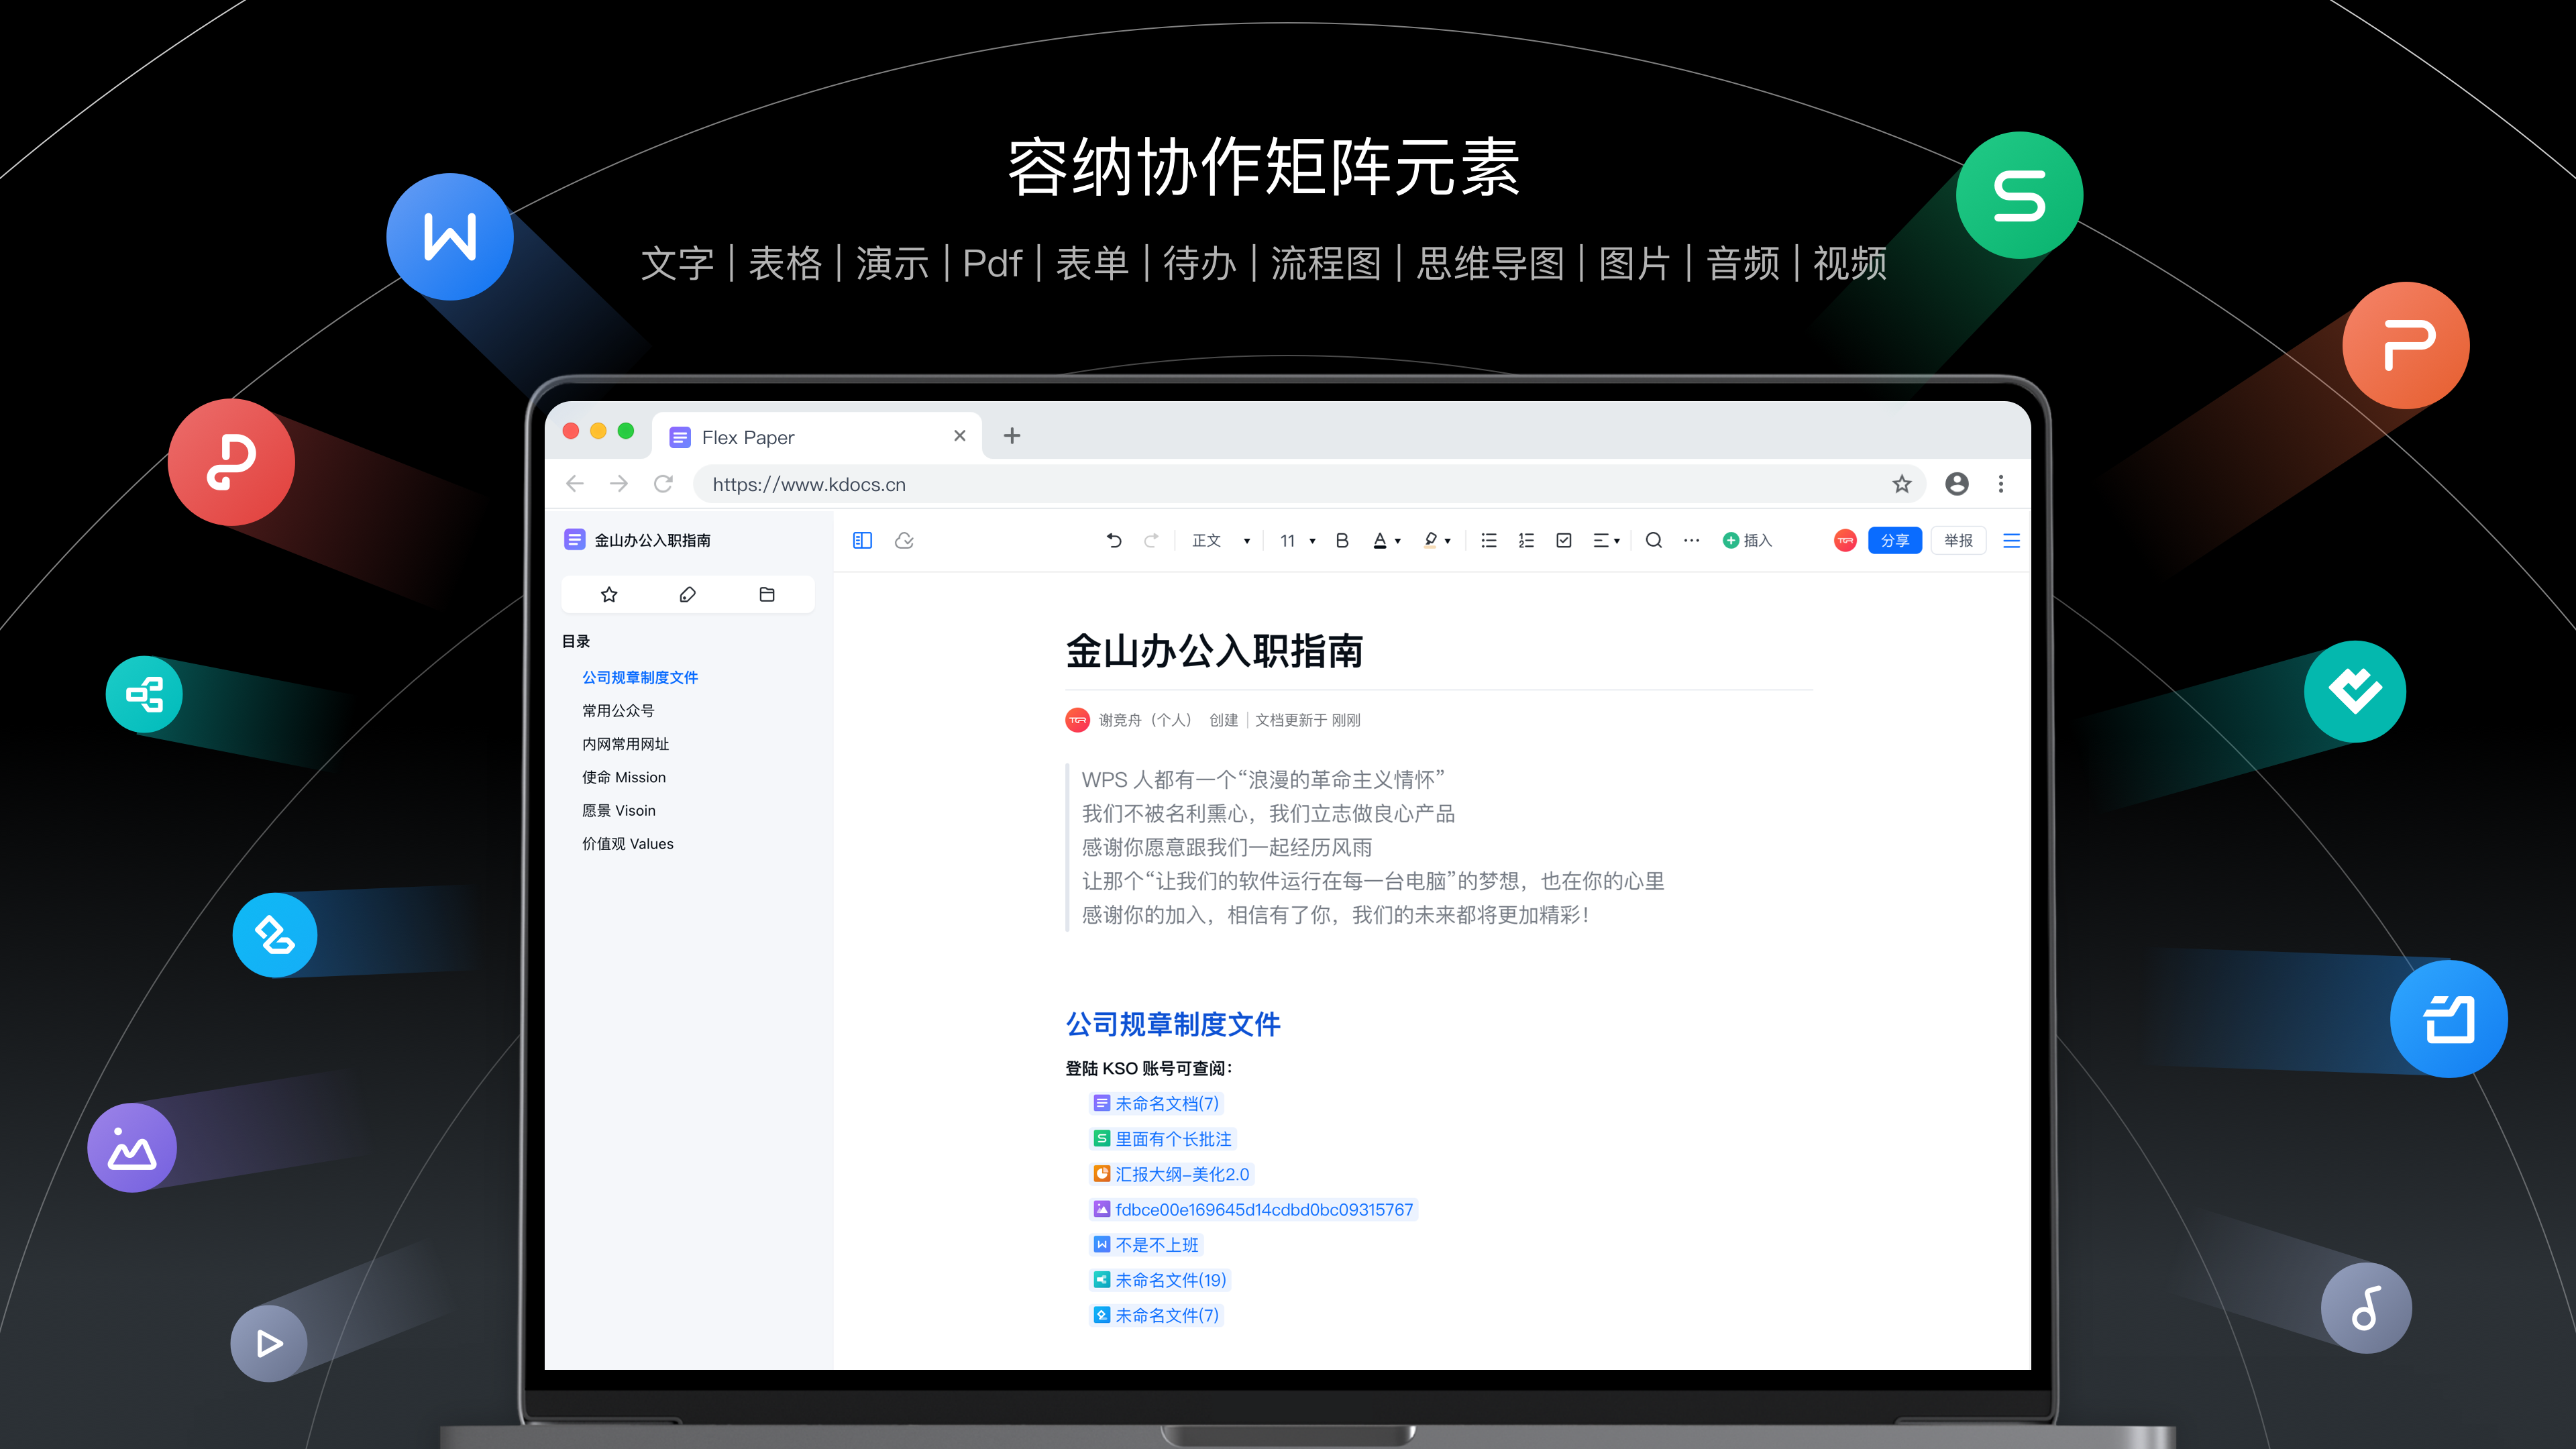Image resolution: width=2576 pixels, height=1449 pixels.
Task: Open the 未命名文件(7) link
Action: point(1156,1315)
